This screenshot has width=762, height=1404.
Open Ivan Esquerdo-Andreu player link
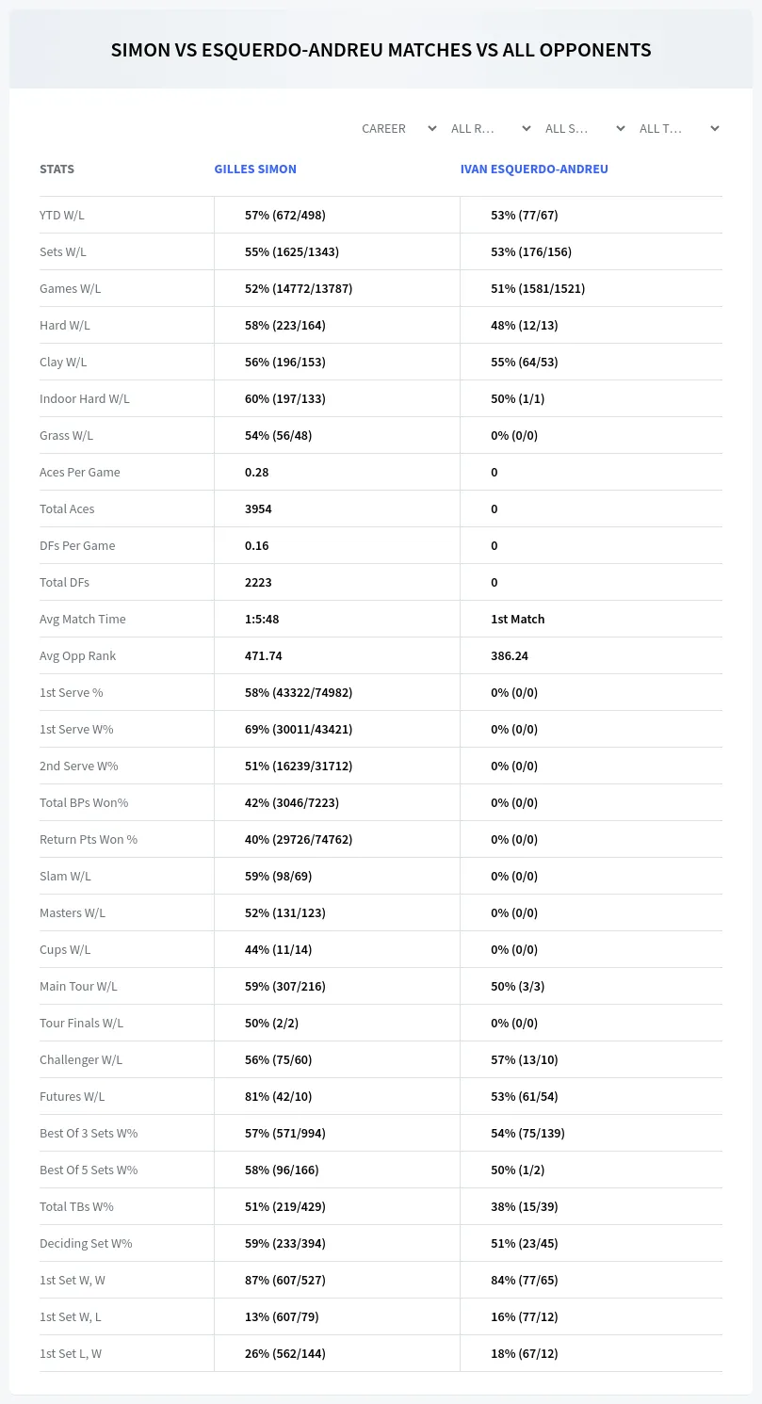click(534, 169)
